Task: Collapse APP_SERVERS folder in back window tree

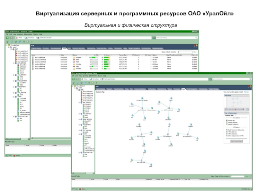Action: click(x=13, y=63)
